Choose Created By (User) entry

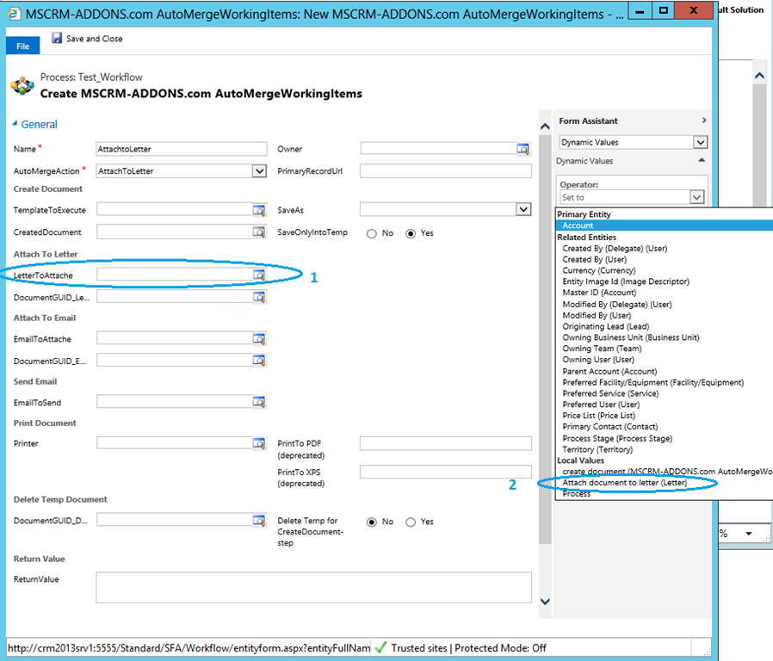tap(595, 259)
